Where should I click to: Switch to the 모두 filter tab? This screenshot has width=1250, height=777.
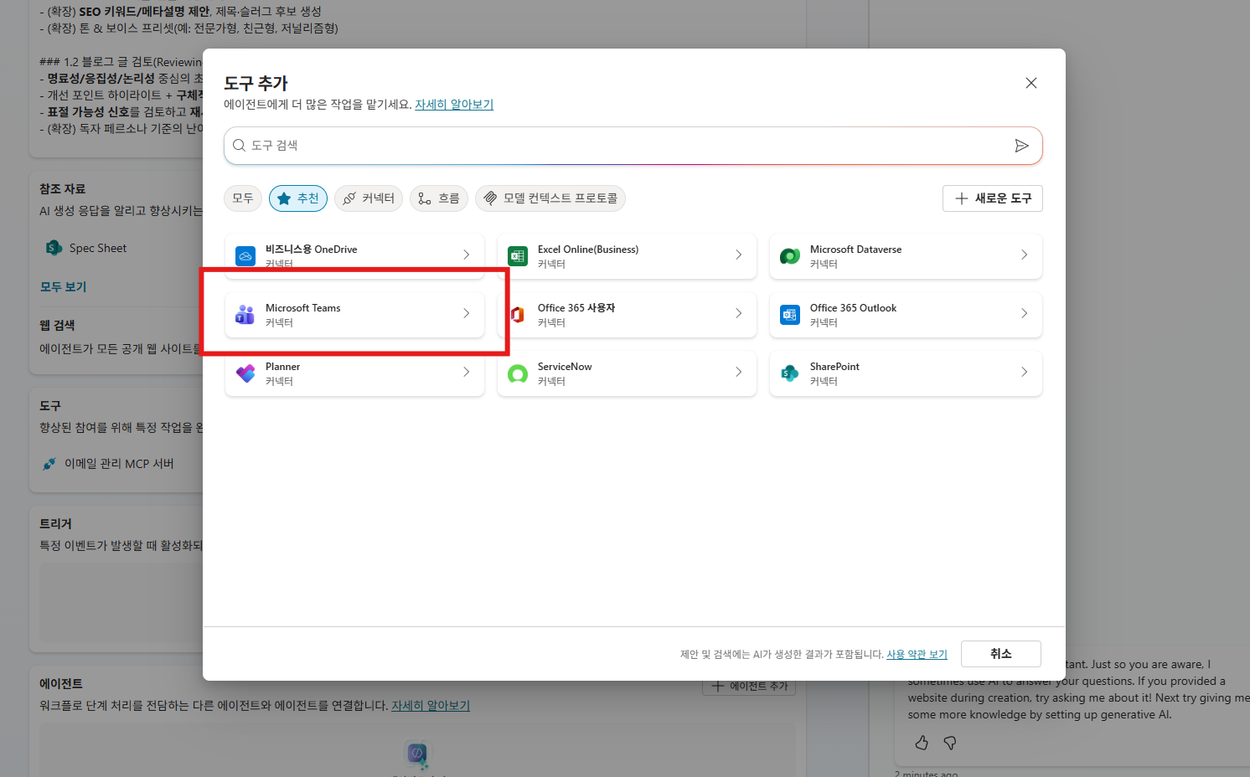pyautogui.click(x=243, y=198)
